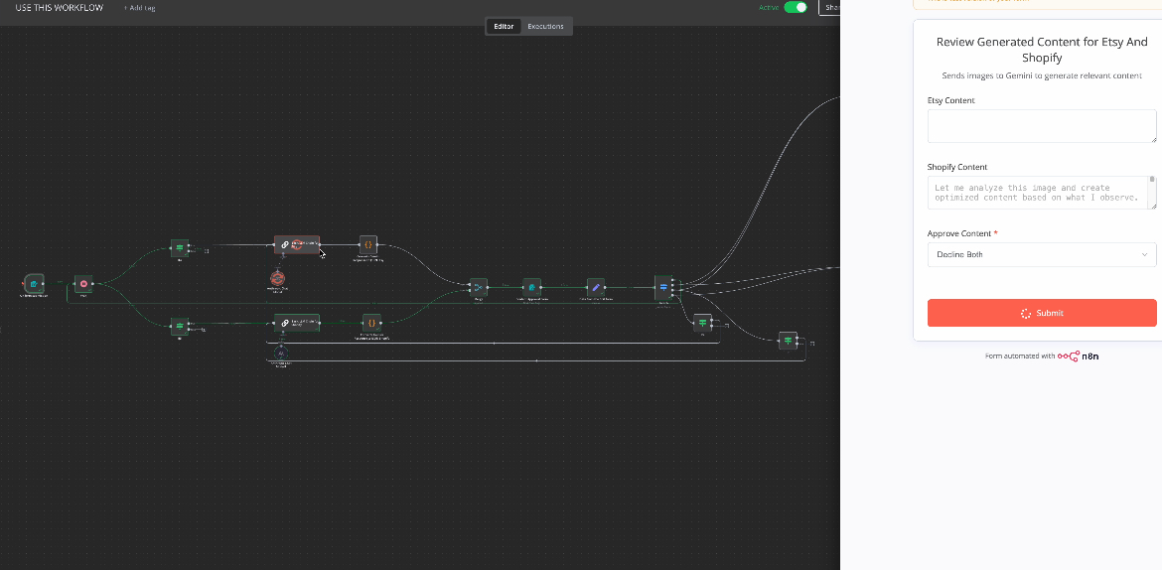
Task: Click the Add tag link
Action: click(x=139, y=8)
